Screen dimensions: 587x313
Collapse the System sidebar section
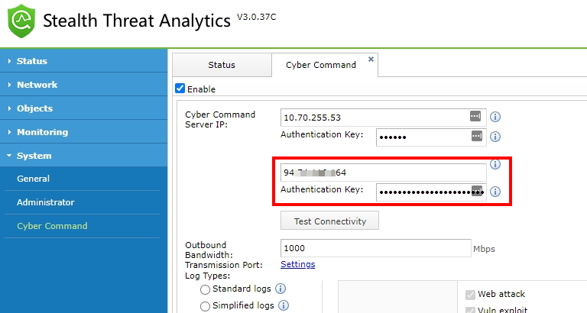click(83, 156)
